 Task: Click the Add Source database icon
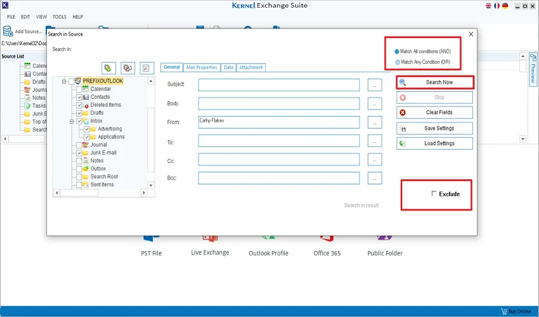pos(8,31)
